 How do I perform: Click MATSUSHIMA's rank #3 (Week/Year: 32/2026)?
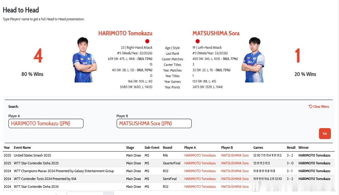point(210,53)
